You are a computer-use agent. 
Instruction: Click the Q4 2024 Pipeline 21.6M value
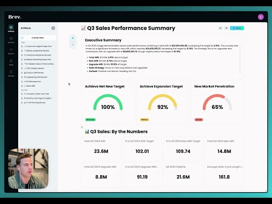point(183,177)
